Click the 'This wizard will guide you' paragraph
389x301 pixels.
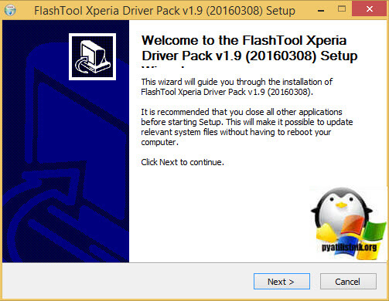237,87
